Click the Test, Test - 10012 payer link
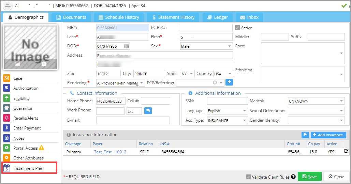 [x=110, y=152]
